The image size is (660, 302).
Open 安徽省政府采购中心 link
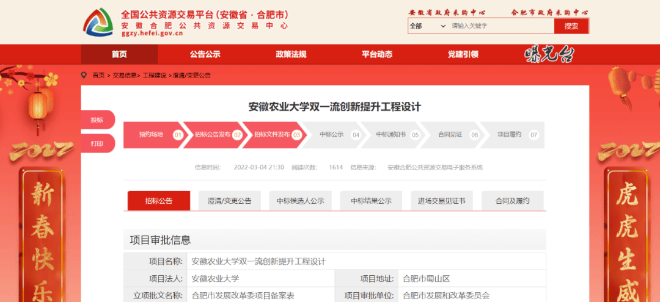(447, 13)
